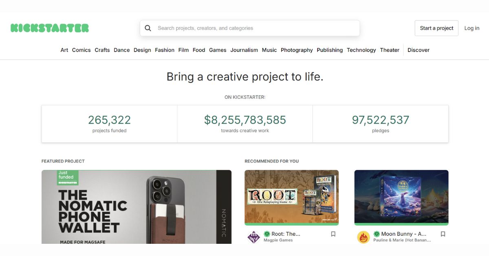Click the green badge beside Root title
The height and width of the screenshot is (256, 489).
[268, 234]
